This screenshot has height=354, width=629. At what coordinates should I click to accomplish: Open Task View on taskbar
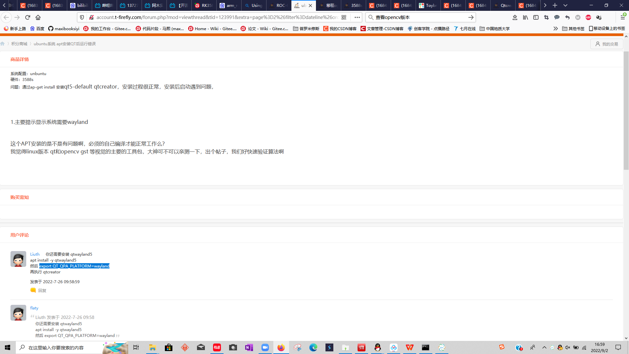click(x=136, y=347)
